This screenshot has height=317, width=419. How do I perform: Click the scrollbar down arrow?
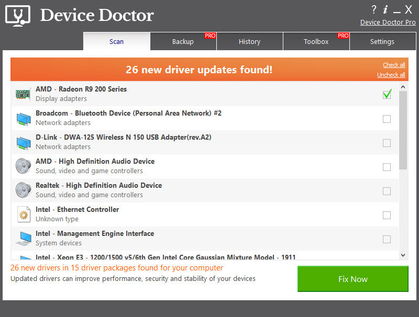pos(403,255)
